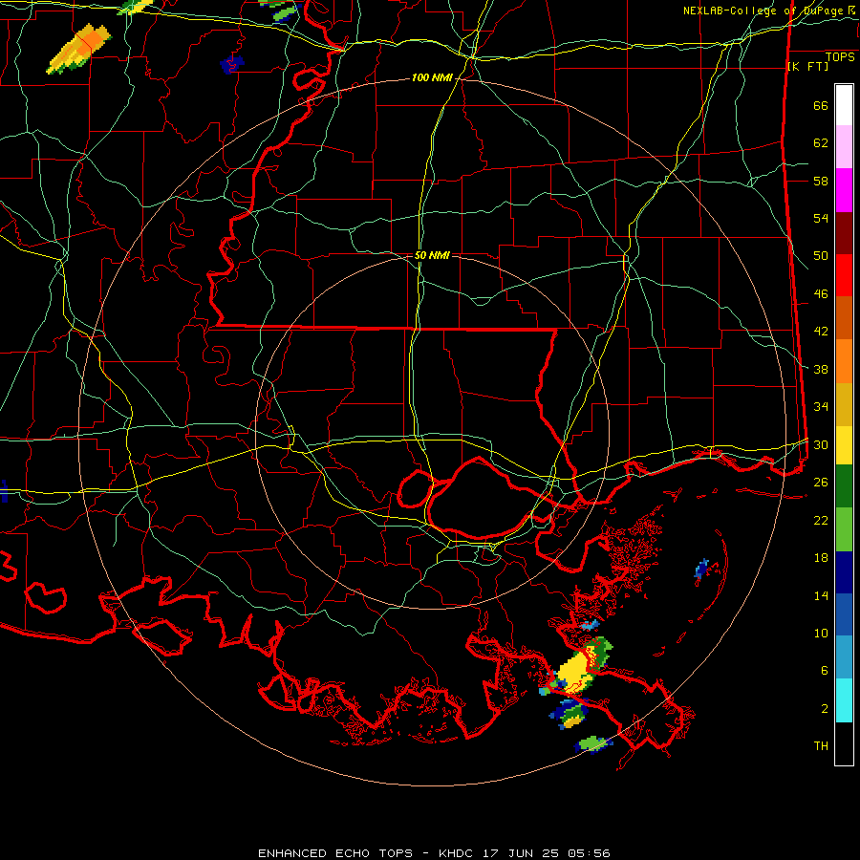Click the '05:56' timestamp in the caption
The height and width of the screenshot is (860, 860).
589,853
